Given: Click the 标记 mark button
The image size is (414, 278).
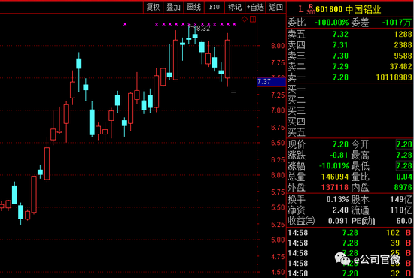Looking at the screenshot, I should (235, 7).
